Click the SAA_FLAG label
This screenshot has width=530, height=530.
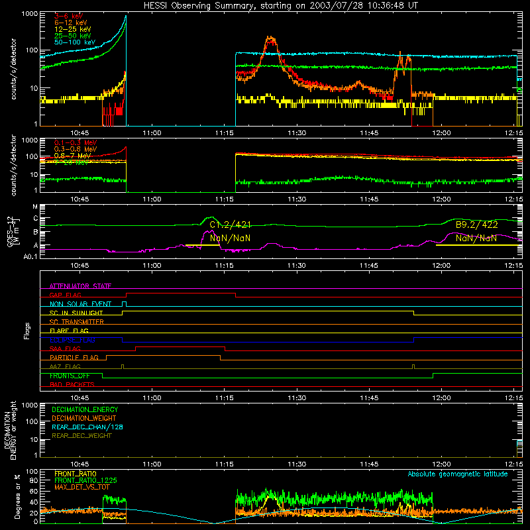(65, 348)
